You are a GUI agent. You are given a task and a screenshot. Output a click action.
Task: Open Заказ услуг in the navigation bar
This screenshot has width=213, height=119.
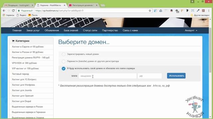(x=33, y=30)
